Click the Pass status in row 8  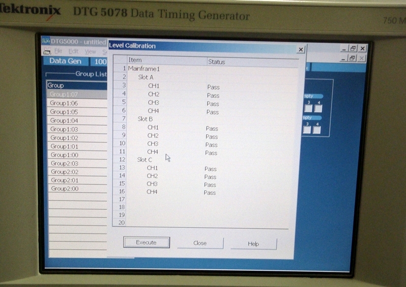click(212, 129)
